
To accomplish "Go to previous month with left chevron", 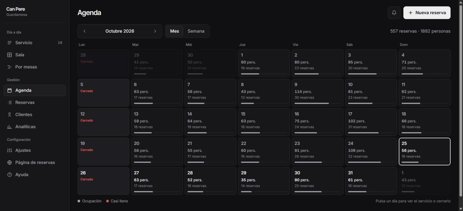I will point(84,31).
